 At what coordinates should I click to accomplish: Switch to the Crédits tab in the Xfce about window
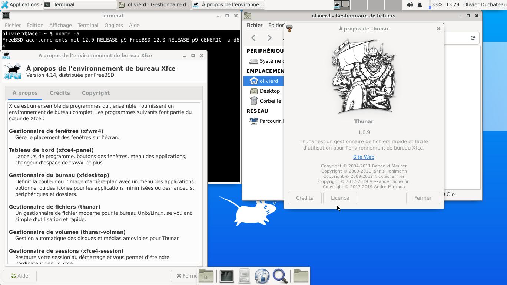[x=60, y=93]
